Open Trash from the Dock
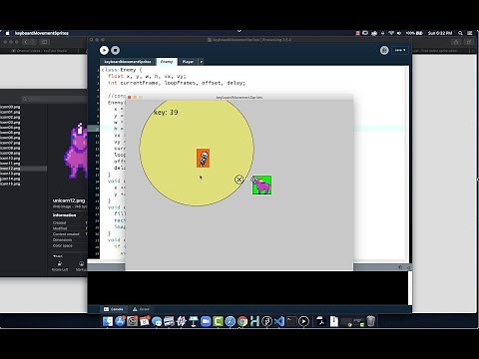The height and width of the screenshot is (359, 479). [x=370, y=321]
